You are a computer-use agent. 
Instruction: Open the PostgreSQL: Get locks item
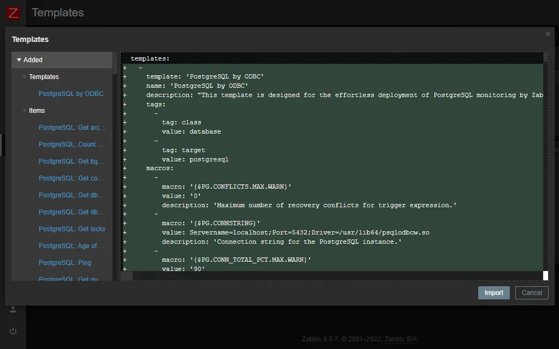pos(72,229)
